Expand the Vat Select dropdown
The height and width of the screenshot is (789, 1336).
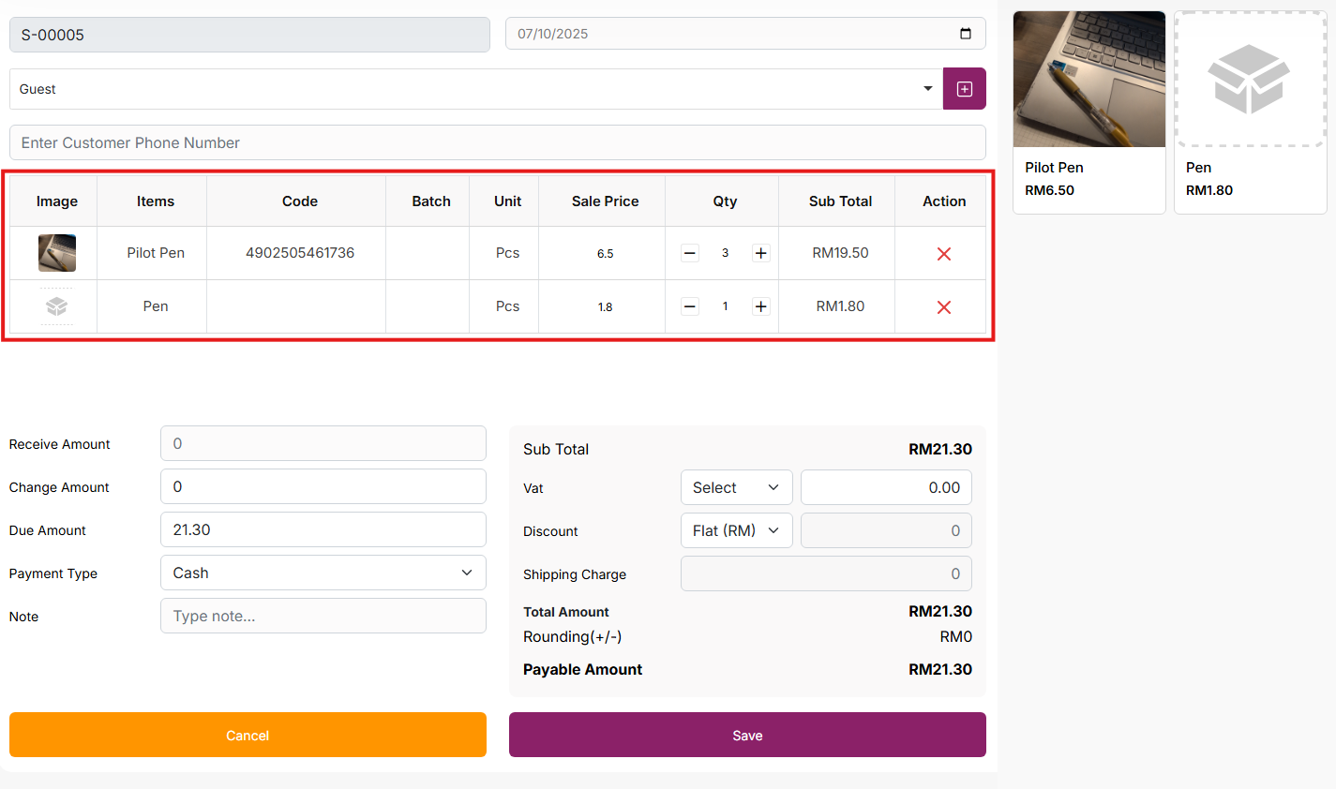click(x=736, y=487)
